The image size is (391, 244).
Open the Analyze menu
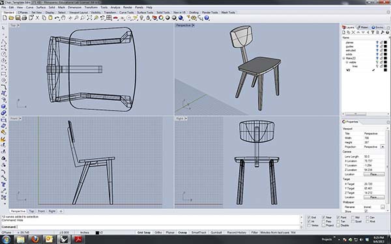point(115,7)
